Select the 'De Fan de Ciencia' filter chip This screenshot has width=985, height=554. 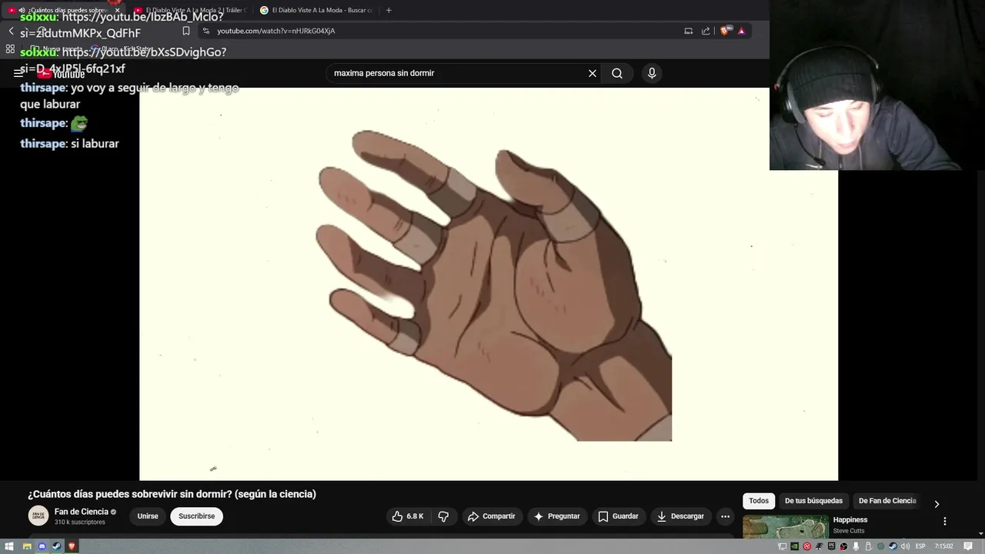pyautogui.click(x=887, y=501)
